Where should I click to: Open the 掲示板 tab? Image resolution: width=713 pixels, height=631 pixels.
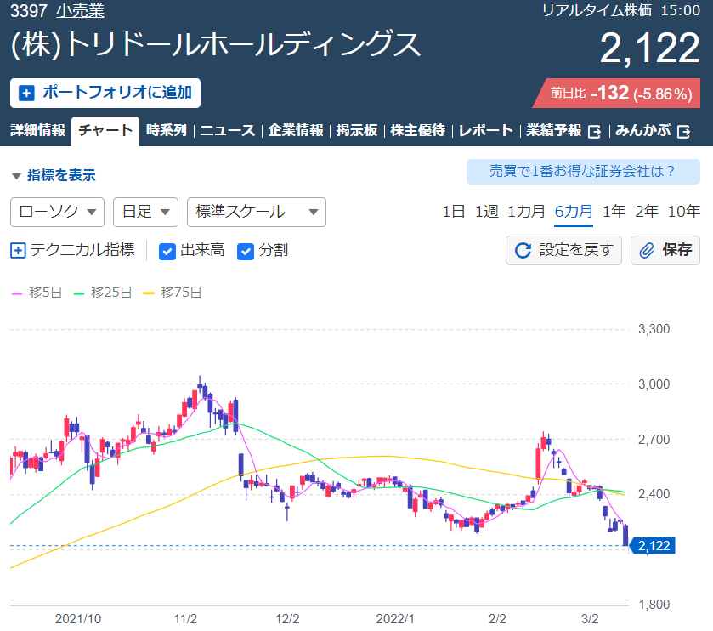(x=357, y=131)
